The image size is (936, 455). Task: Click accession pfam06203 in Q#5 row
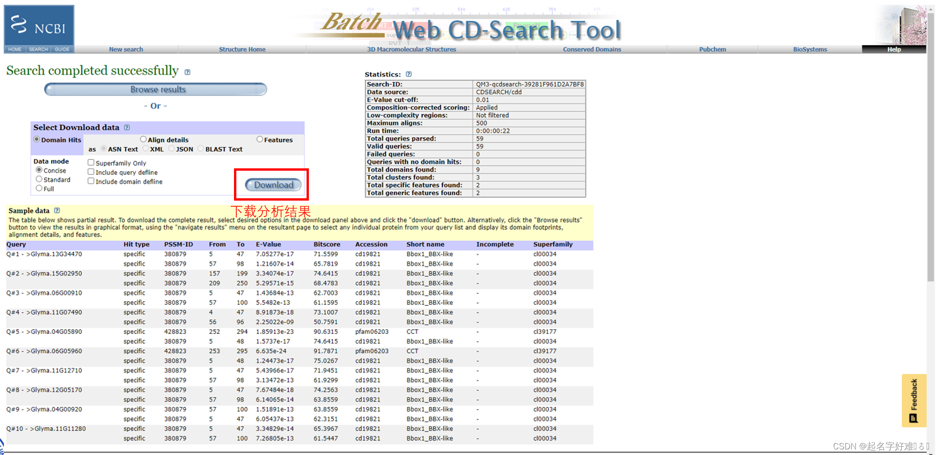372,332
